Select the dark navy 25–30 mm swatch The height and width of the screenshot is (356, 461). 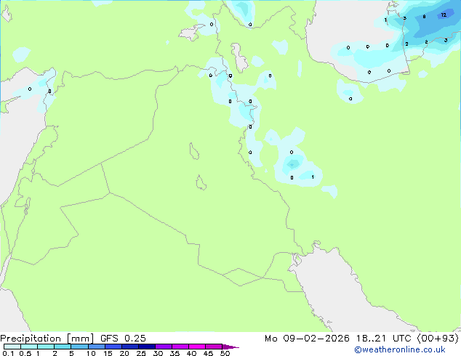point(147,347)
